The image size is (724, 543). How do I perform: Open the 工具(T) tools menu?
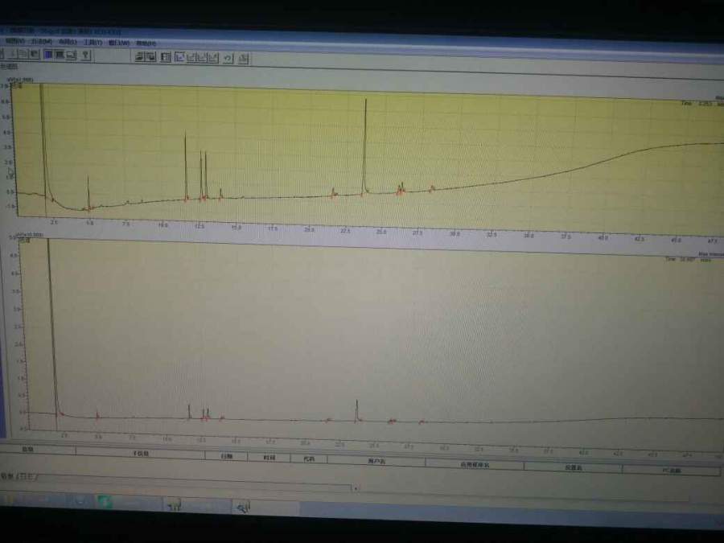click(93, 42)
